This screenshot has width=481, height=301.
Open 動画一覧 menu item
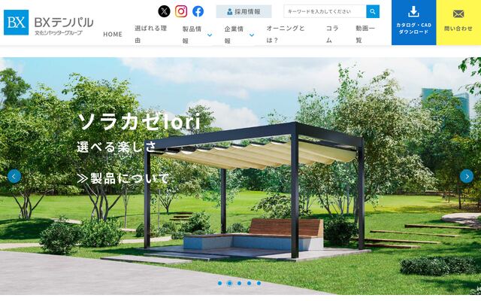click(365, 34)
